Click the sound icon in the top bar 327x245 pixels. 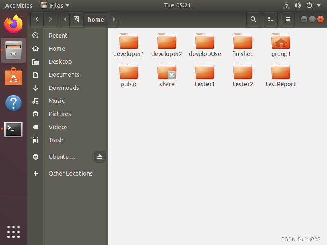tap(298, 5)
